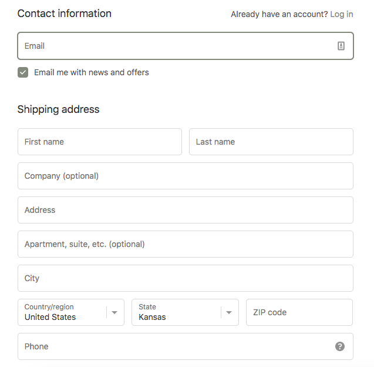Select the City input field
This screenshot has height=367, width=374.
click(x=186, y=278)
